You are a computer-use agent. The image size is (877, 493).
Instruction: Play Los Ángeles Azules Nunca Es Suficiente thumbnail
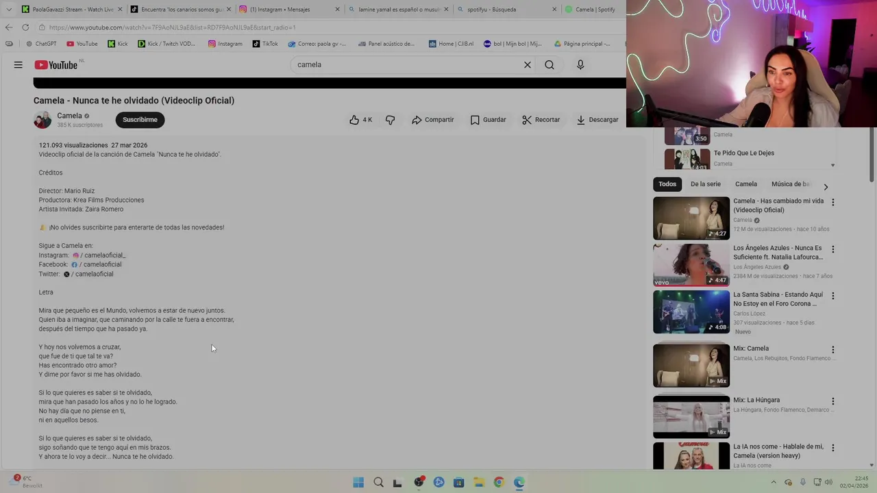click(691, 265)
